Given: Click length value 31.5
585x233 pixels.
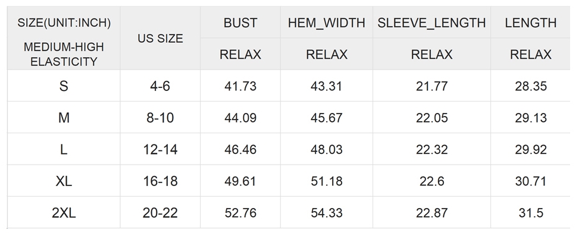Looking at the screenshot, I should pos(530,213).
